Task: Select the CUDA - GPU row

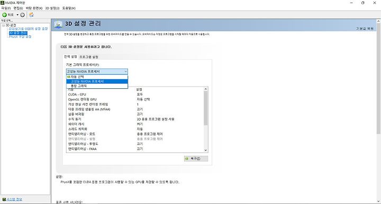Action: [x=135, y=95]
